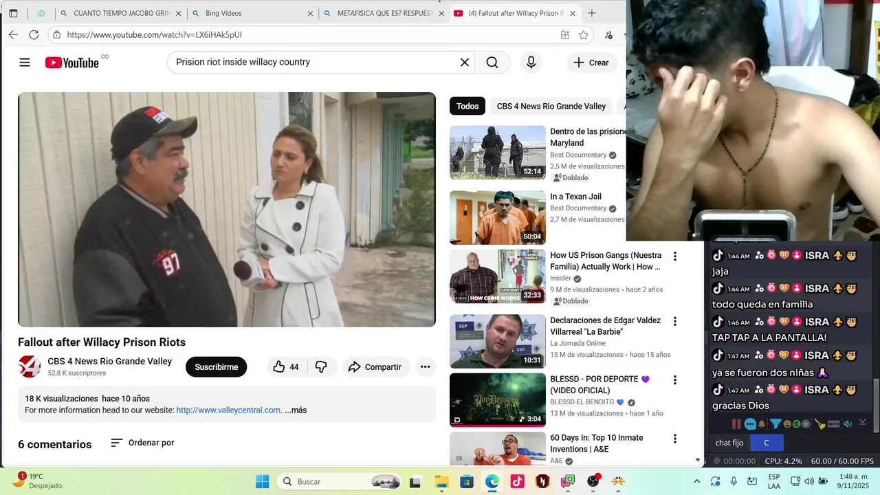Open options menu for La Barbie video

coord(675,321)
